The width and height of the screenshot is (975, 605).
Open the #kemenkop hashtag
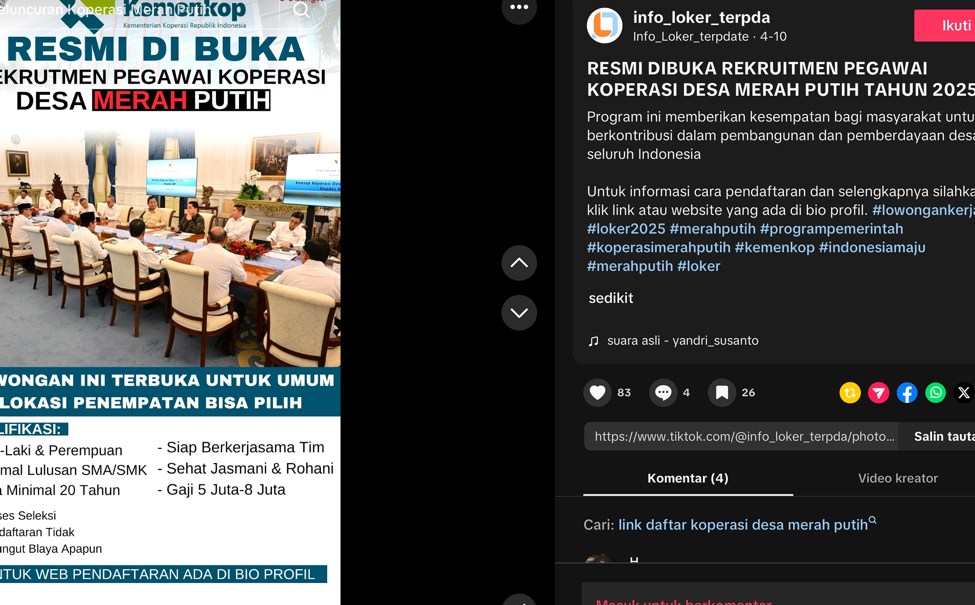point(774,247)
